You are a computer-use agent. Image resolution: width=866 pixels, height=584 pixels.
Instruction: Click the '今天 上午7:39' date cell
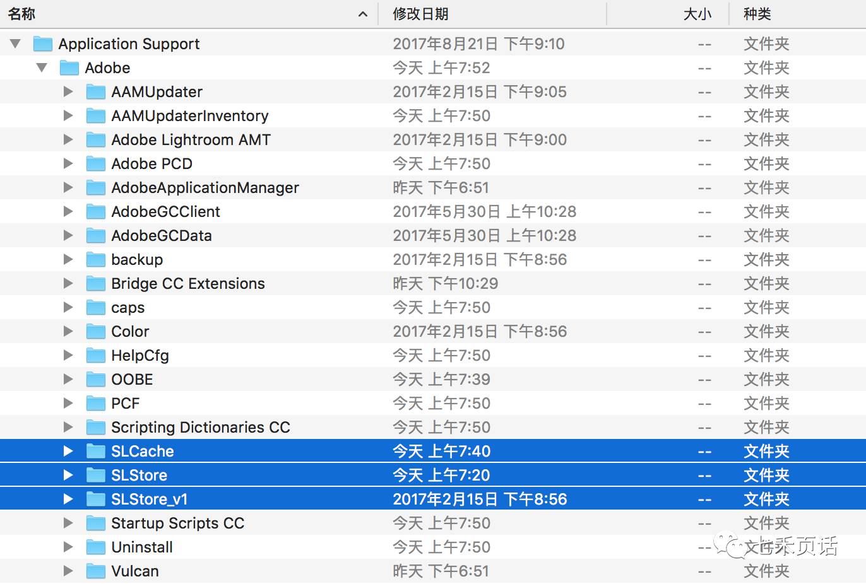click(x=441, y=379)
